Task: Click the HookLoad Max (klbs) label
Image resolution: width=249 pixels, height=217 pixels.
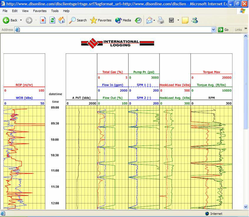Action: [x=175, y=85]
